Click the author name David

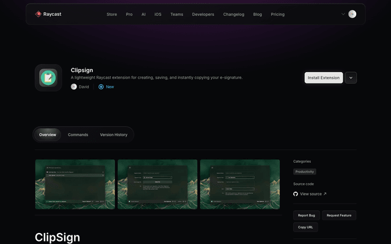point(84,87)
